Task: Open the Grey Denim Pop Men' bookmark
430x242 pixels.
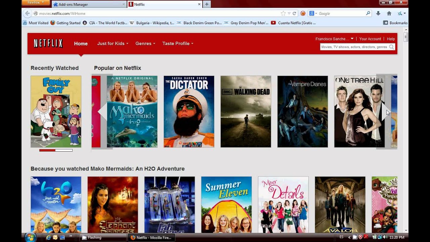Action: [247, 23]
